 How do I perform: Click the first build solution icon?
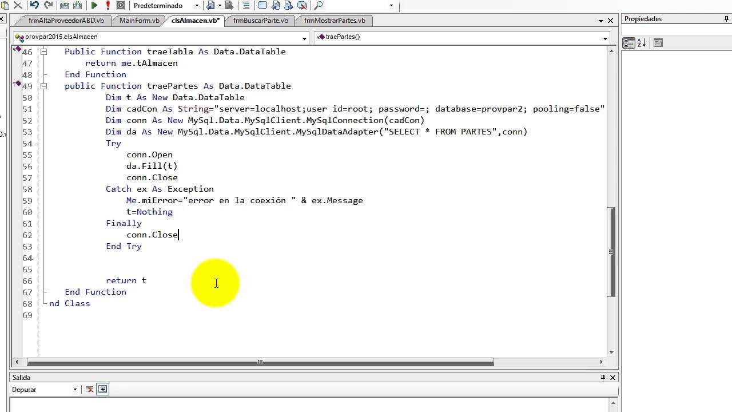[x=65, y=6]
